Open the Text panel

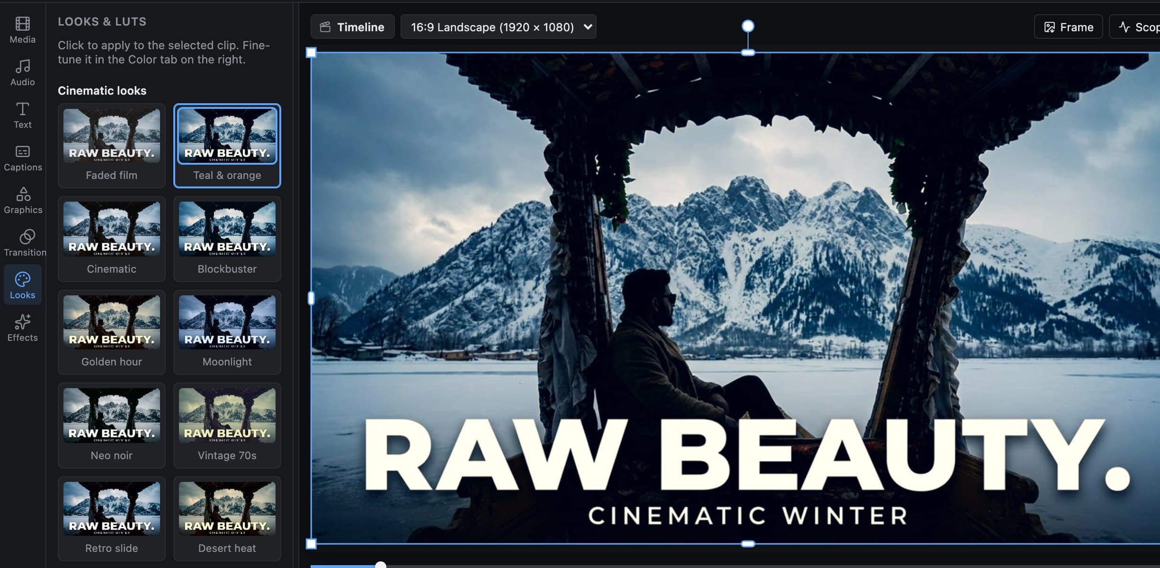click(22, 115)
